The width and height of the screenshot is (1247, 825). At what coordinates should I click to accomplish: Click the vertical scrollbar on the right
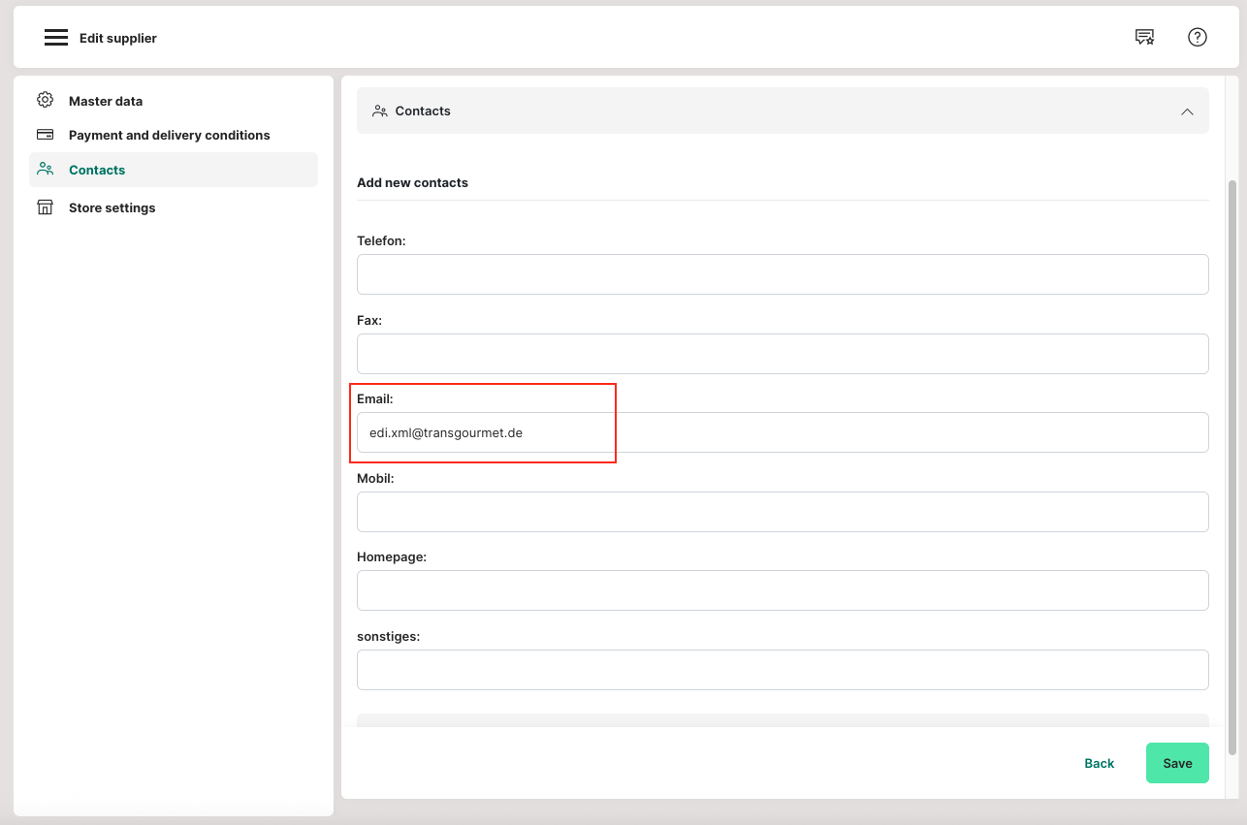(x=1232, y=465)
